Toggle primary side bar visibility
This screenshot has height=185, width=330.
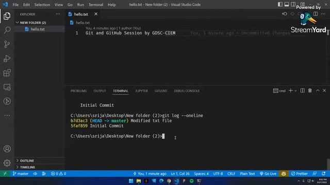click(280, 5)
